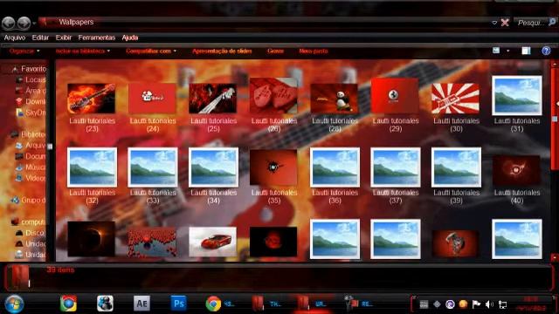
Task: Select thumbnail Lautti tutoriales (32)
Action: (x=92, y=167)
